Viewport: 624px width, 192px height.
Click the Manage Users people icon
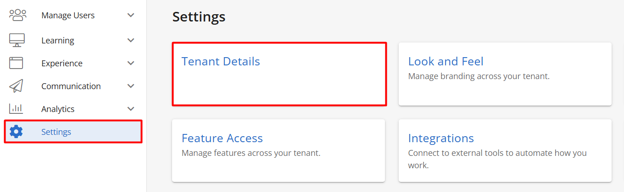coord(18,15)
